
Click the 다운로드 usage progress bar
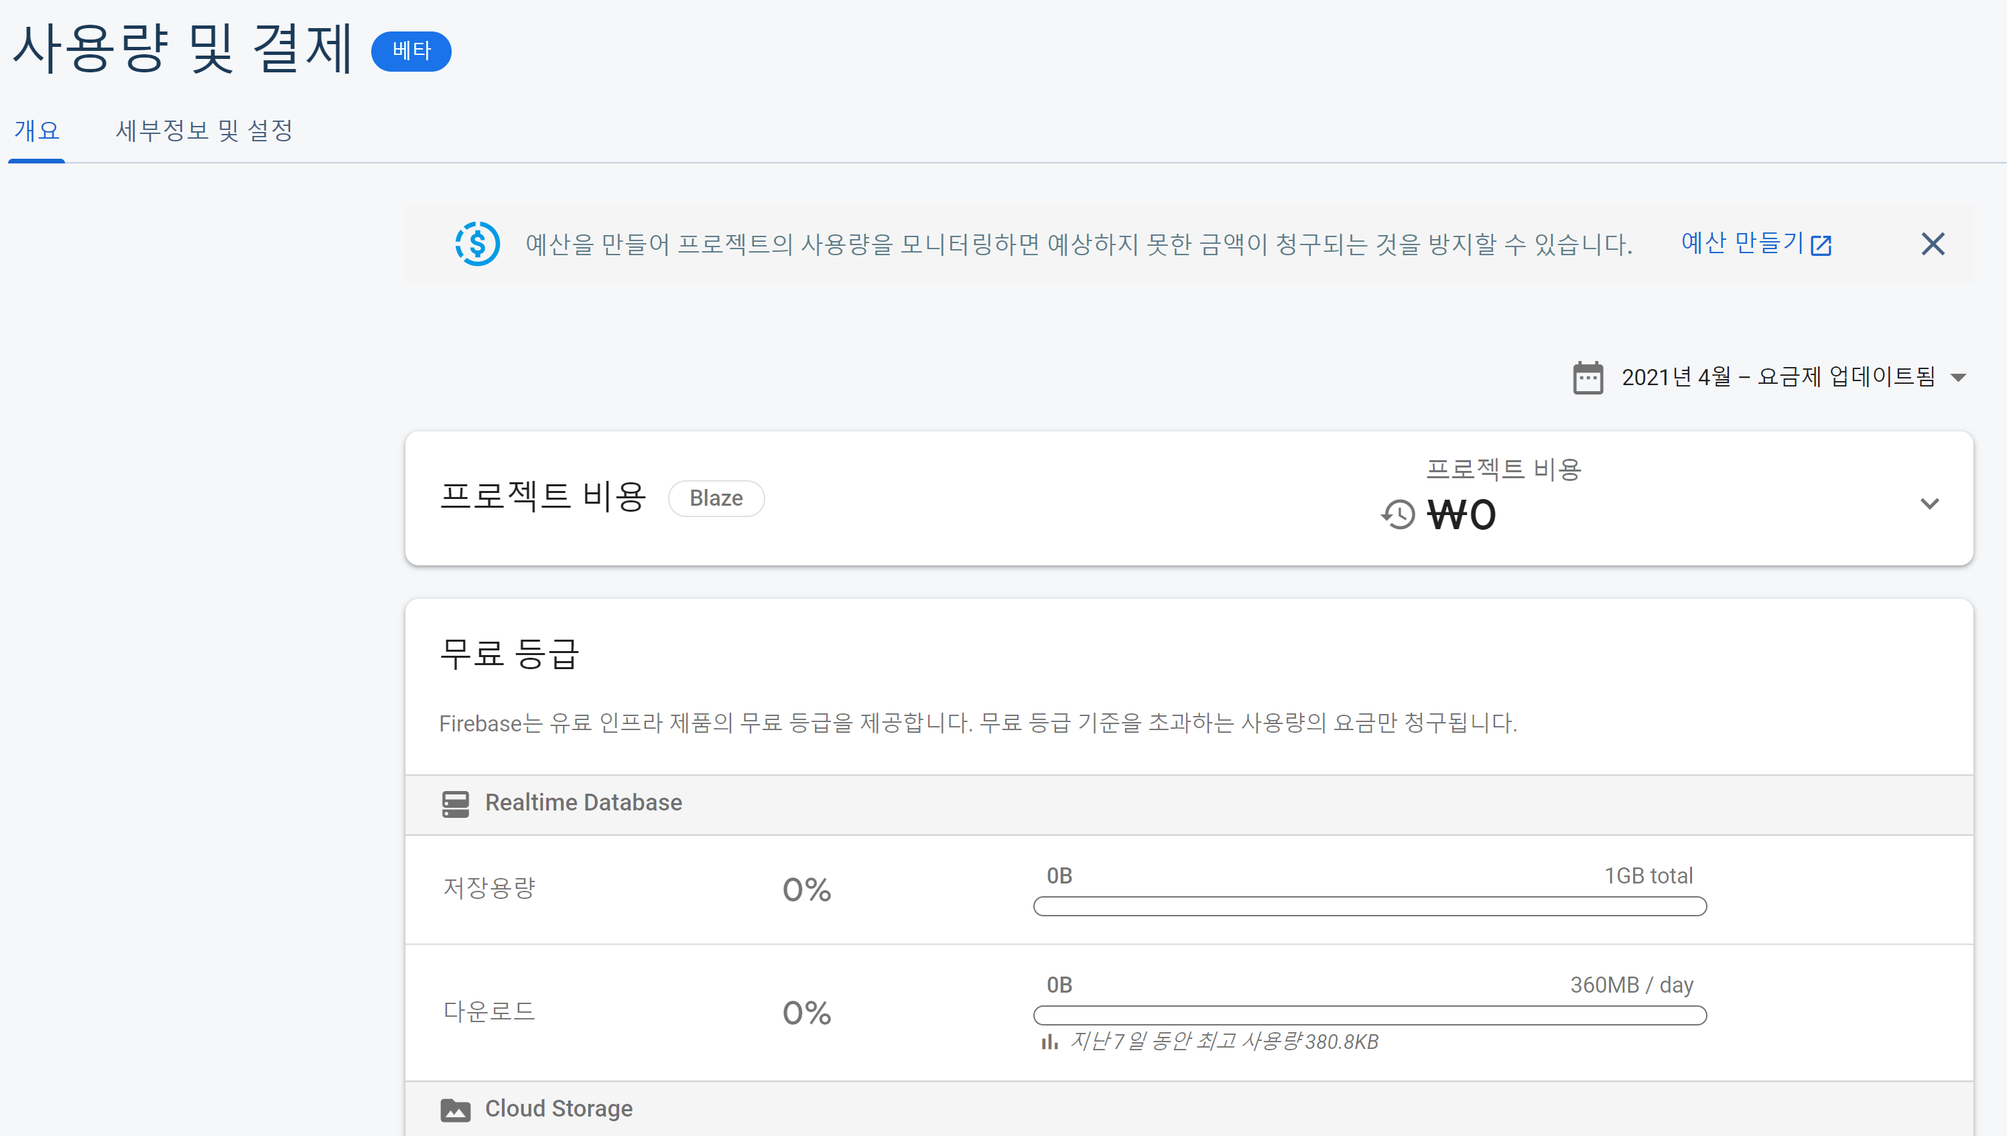(x=1370, y=1016)
